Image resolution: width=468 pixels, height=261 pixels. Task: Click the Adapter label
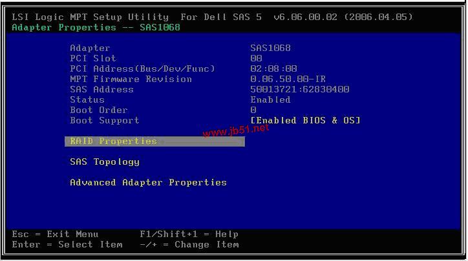[x=90, y=48]
